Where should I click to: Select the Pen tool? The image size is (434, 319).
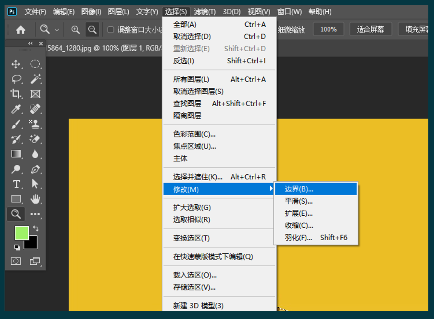click(35, 169)
